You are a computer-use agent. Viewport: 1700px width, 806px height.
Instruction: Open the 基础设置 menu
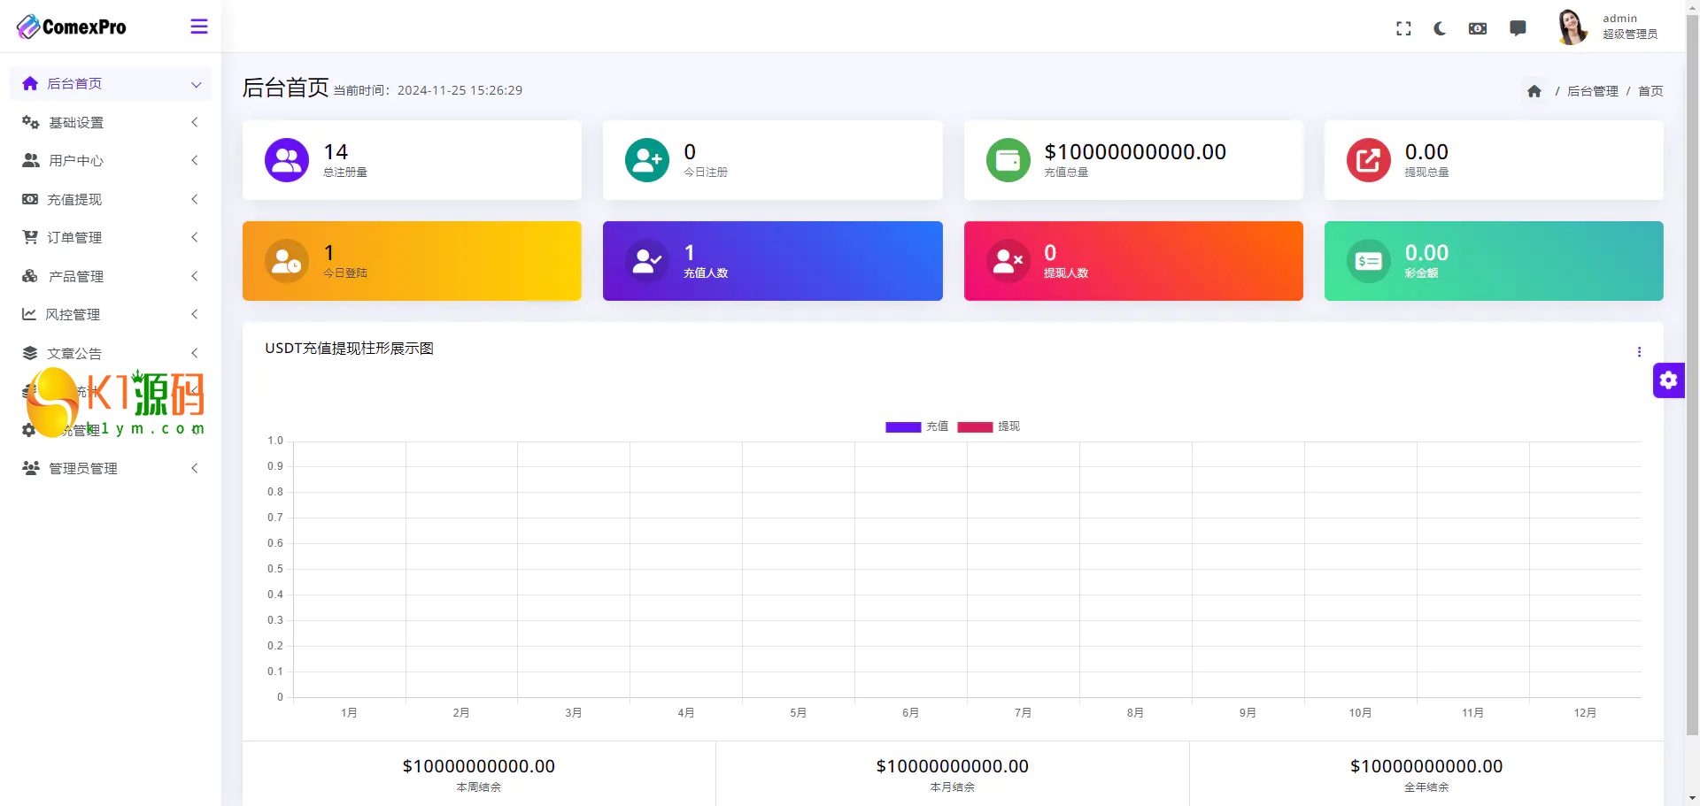(x=111, y=122)
